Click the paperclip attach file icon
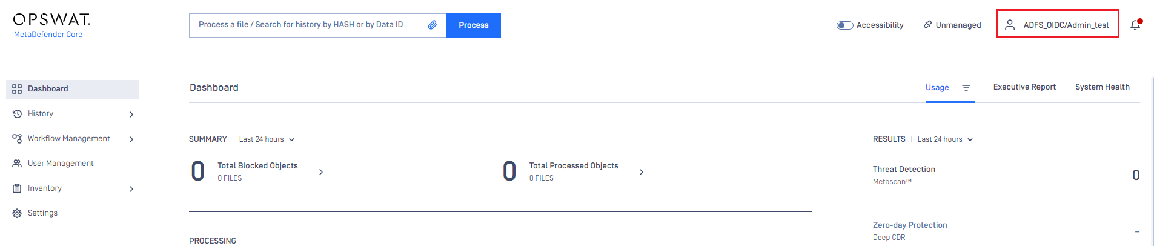1154x246 pixels. [x=433, y=25]
